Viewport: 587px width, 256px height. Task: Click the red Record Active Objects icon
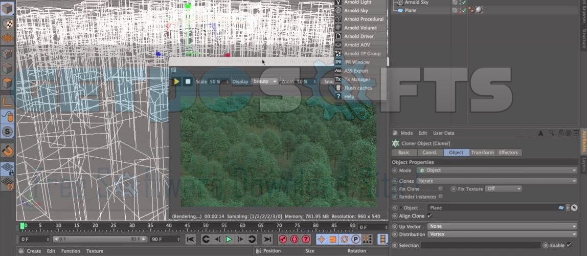283,239
